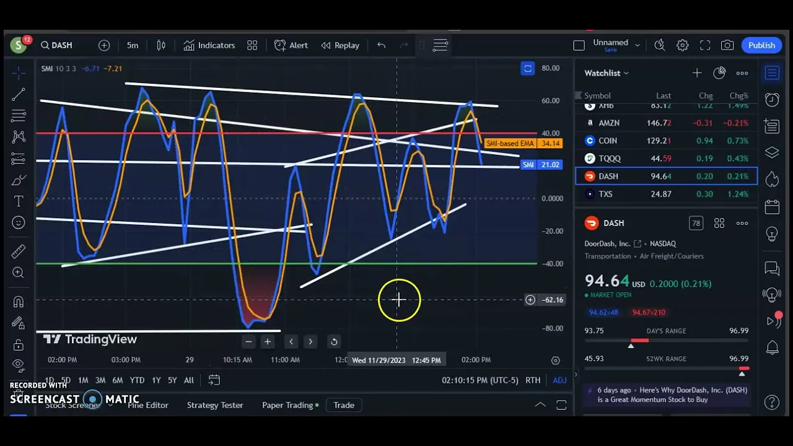Zoom in the chart with plus
The width and height of the screenshot is (793, 446).
click(x=268, y=341)
